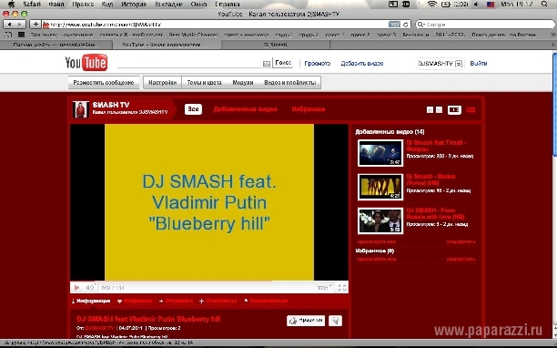Click Пожаловаться flag option
The image size is (557, 348).
pos(266,301)
